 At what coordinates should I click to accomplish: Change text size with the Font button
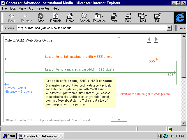click(128, 18)
